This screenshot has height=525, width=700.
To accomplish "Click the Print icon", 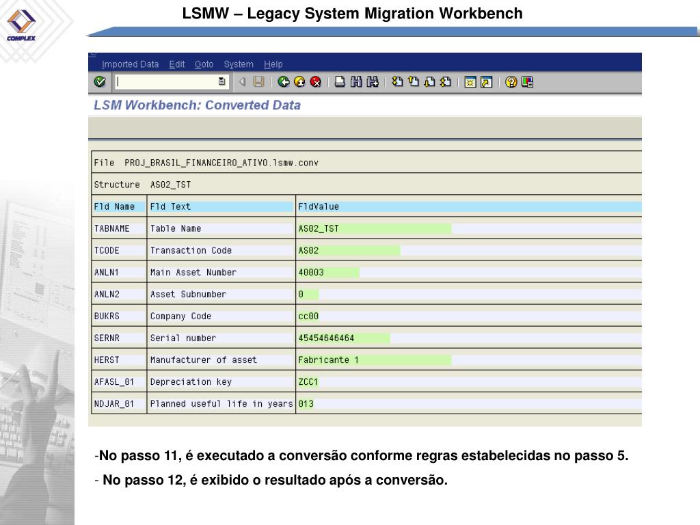I will 340,82.
